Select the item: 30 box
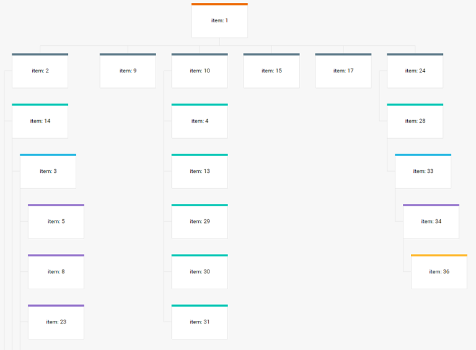Image resolution: width=476 pixels, height=350 pixels. [x=200, y=271]
